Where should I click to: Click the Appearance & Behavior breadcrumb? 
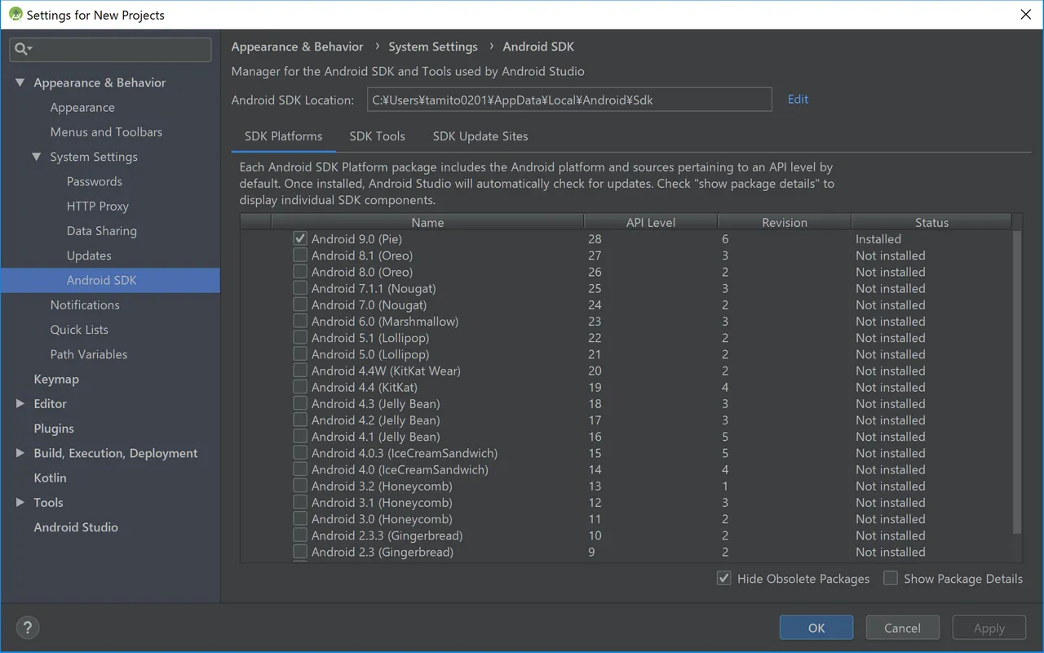(x=297, y=47)
